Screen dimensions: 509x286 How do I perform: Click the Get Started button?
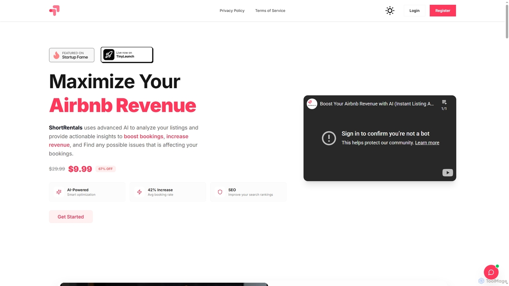pos(71,217)
